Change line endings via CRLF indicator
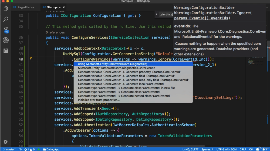The height and width of the screenshot is (151, 270). point(243,149)
